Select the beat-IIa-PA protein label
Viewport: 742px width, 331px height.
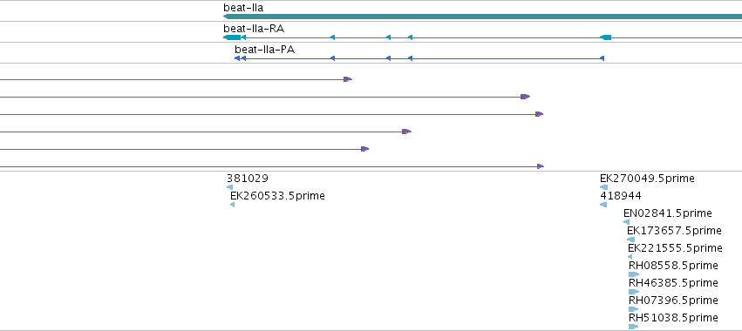tap(264, 50)
